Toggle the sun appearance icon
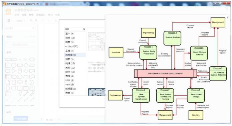This screenshot has height=126, width=232. [x=227, y=9]
